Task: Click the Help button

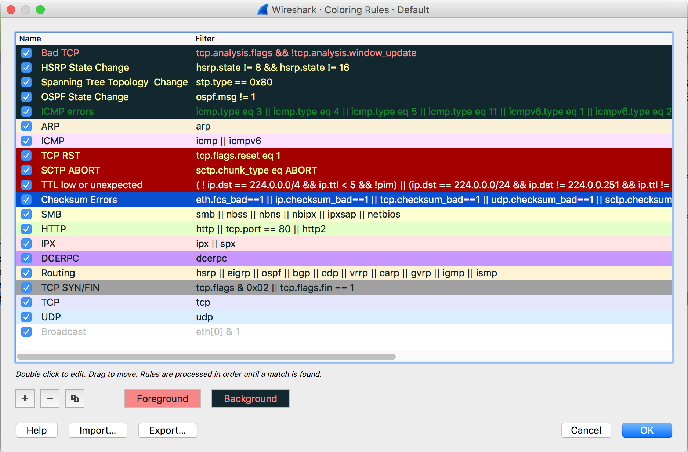Action: pos(36,430)
